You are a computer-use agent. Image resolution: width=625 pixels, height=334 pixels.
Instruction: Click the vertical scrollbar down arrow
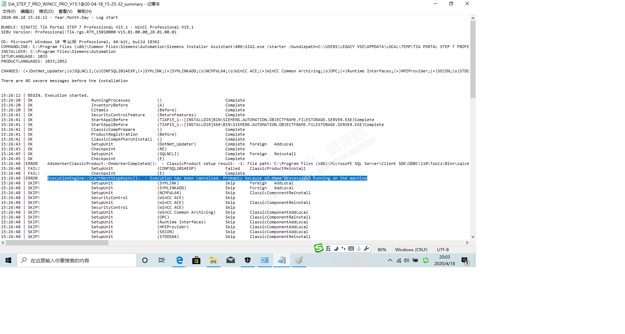[473, 237]
